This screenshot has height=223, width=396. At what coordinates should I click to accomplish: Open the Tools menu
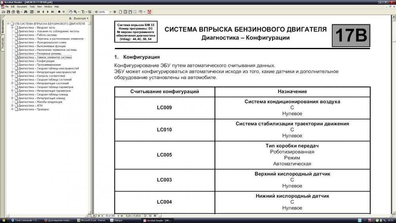(x=32, y=7)
